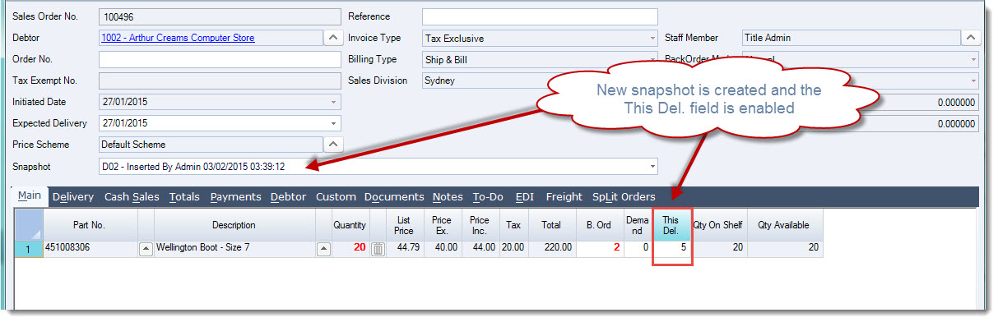The width and height of the screenshot is (998, 322).
Task: Click the Qty Available column header
Action: pyautogui.click(x=784, y=224)
